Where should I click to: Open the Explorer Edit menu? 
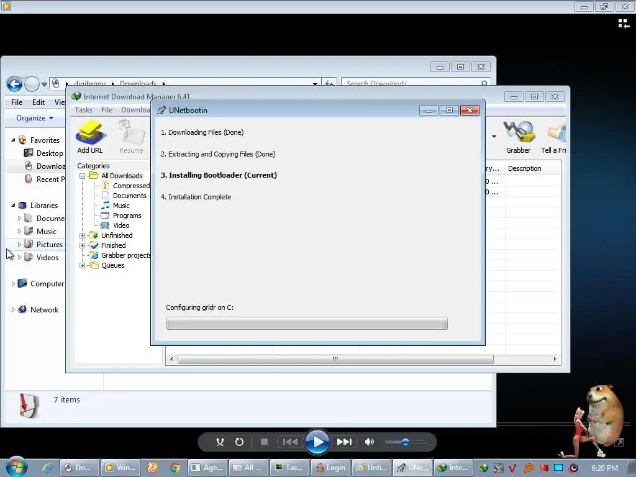click(39, 102)
